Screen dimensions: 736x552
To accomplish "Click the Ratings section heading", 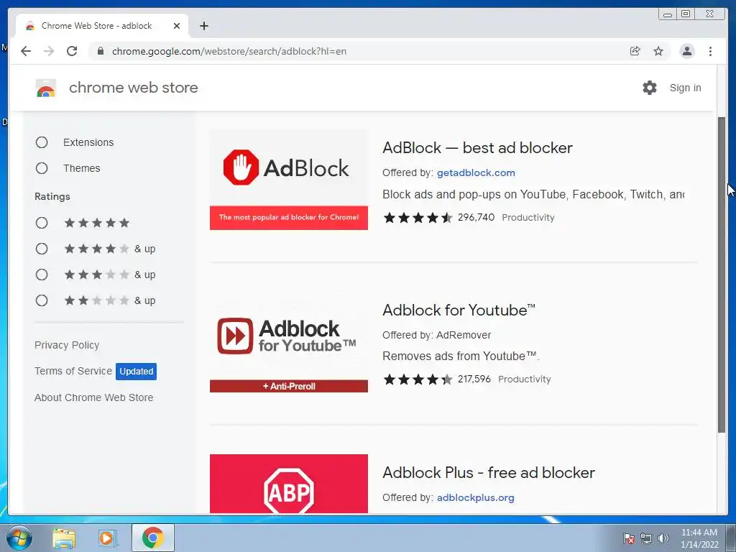I will coord(52,197).
